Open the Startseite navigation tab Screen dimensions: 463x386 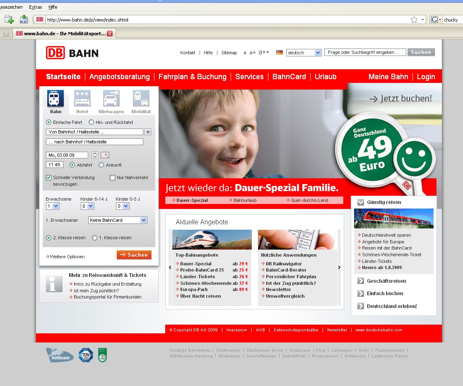(x=63, y=77)
